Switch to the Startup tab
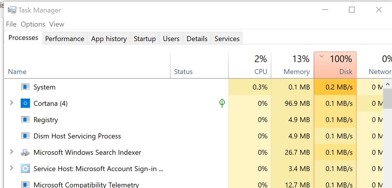 (x=145, y=39)
